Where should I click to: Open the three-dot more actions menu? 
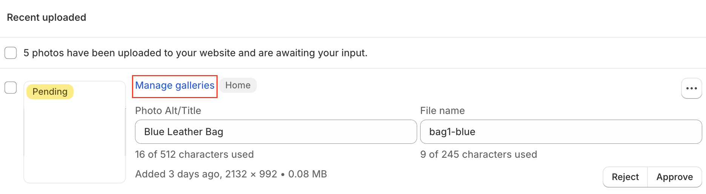click(x=691, y=88)
